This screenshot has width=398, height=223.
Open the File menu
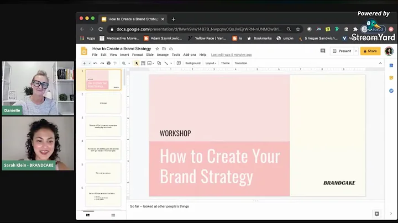[95, 55]
